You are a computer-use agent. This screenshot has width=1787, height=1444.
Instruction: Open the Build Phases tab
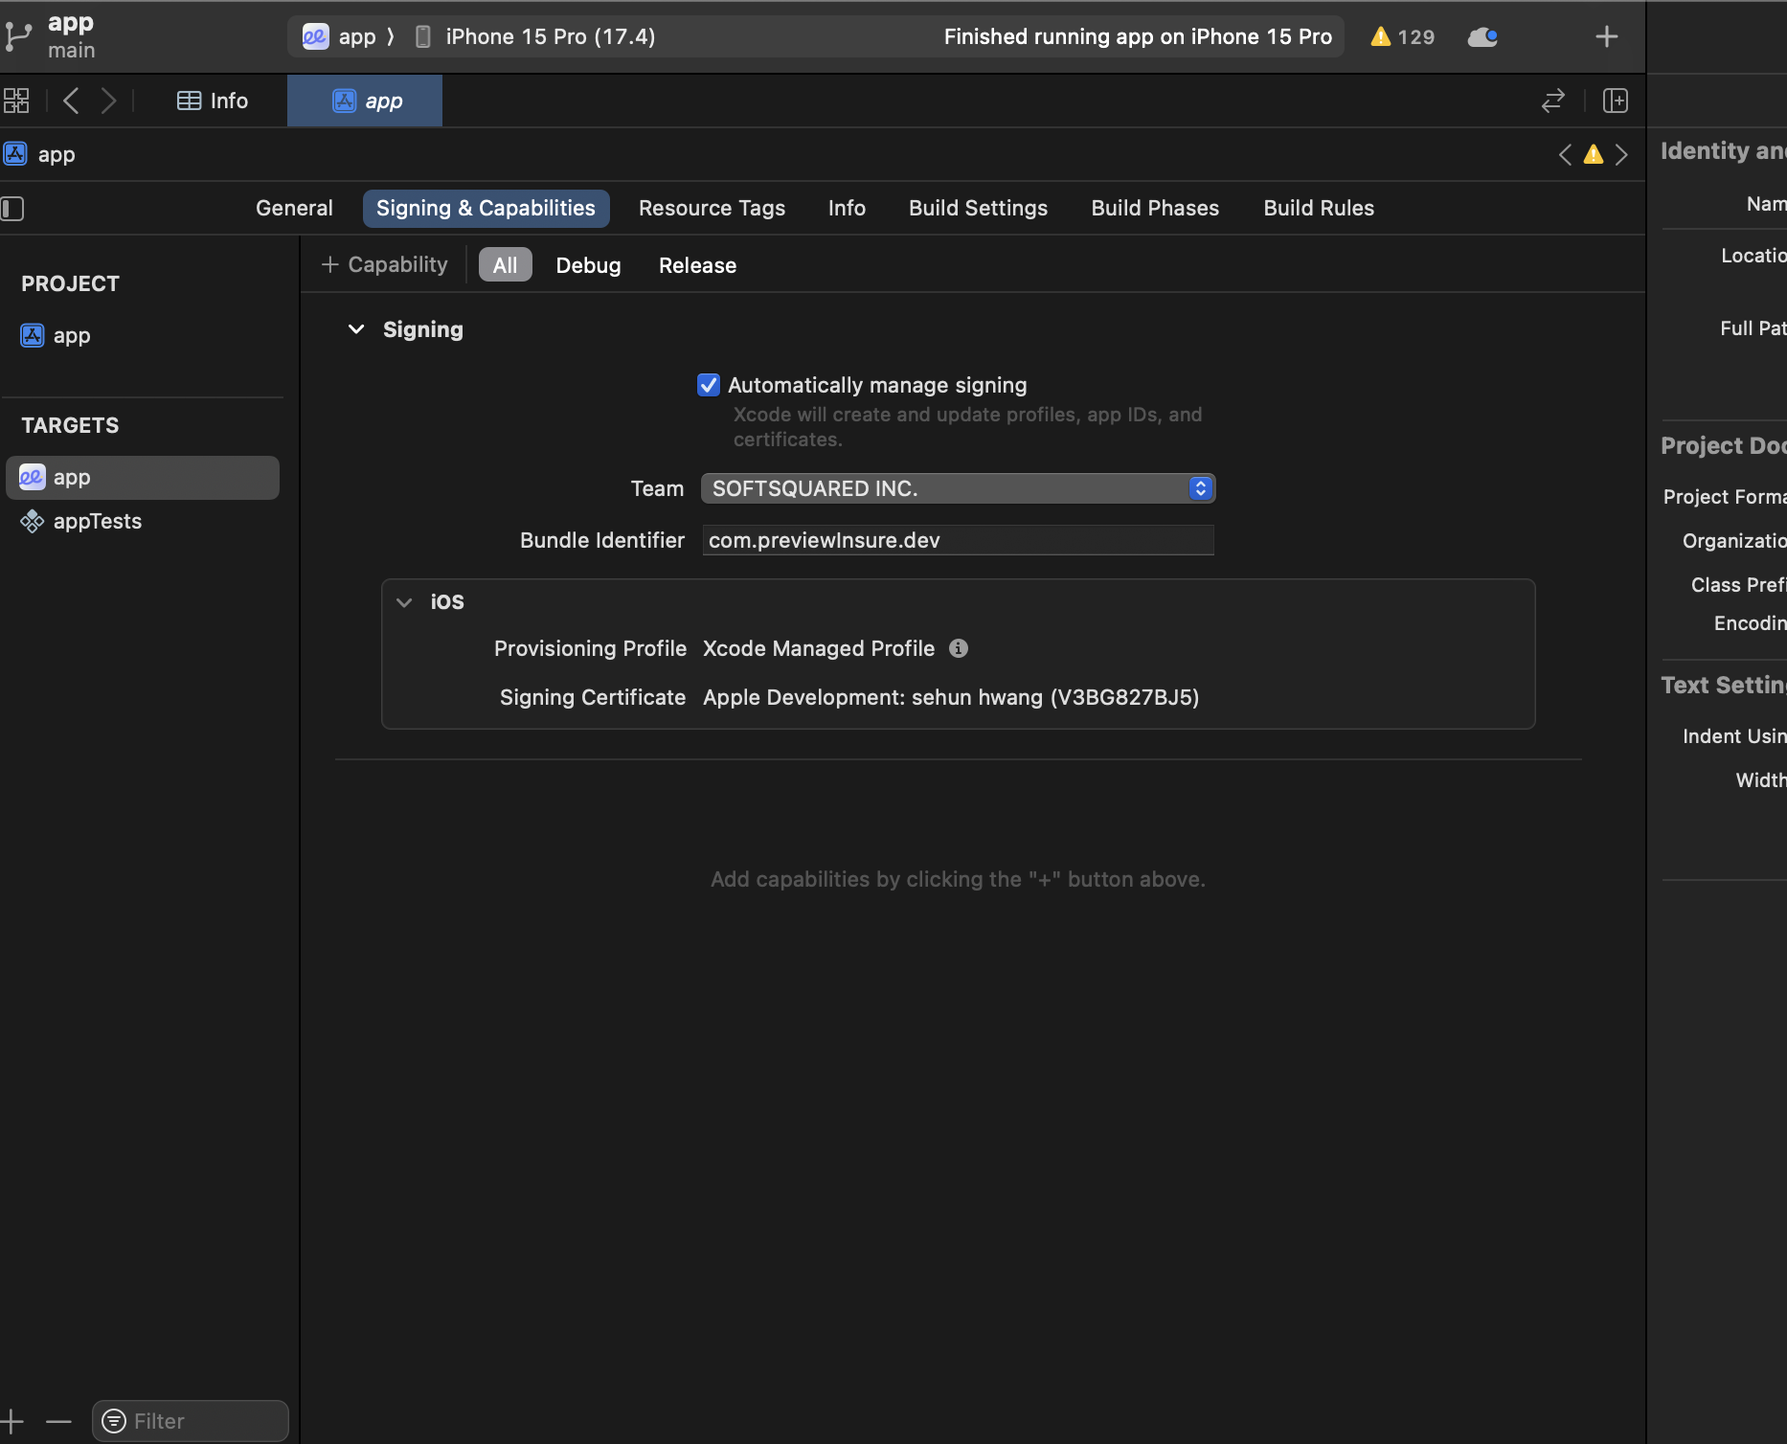pos(1155,209)
